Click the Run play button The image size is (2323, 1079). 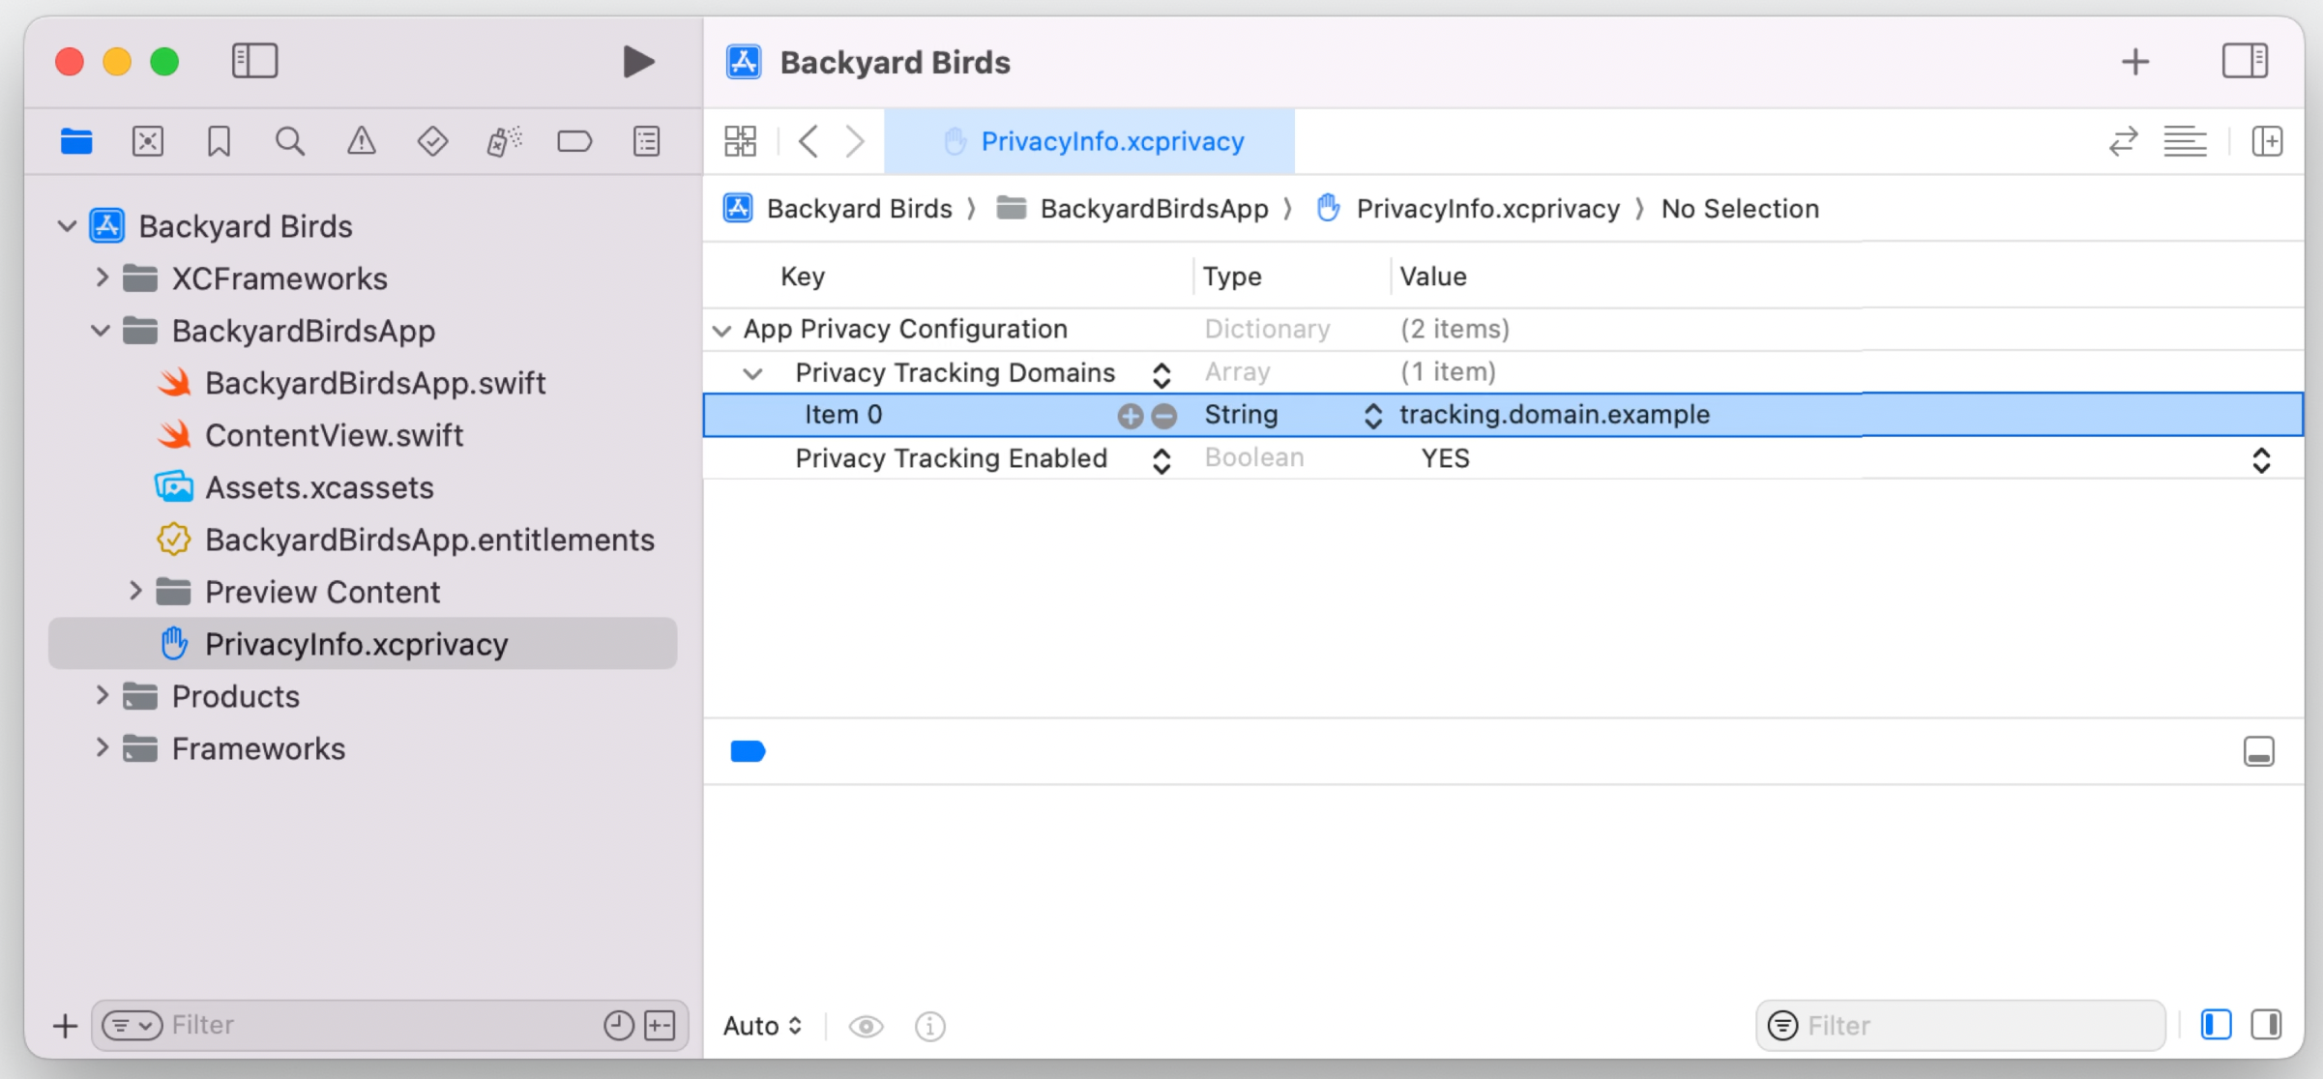point(637,62)
